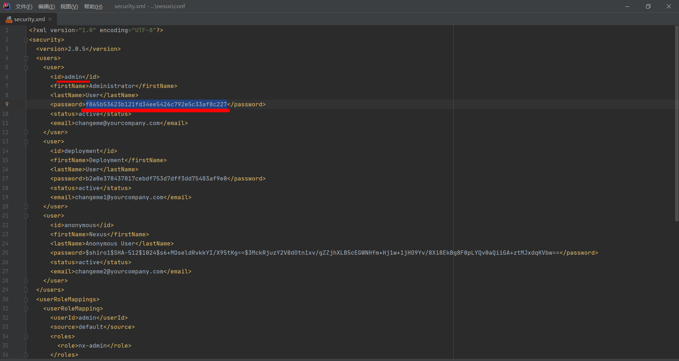Close the editor window

(x=668, y=6)
